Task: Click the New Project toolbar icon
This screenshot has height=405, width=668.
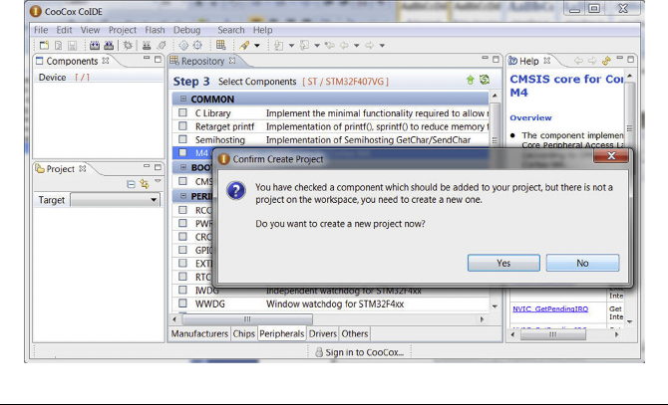Action: pos(44,46)
